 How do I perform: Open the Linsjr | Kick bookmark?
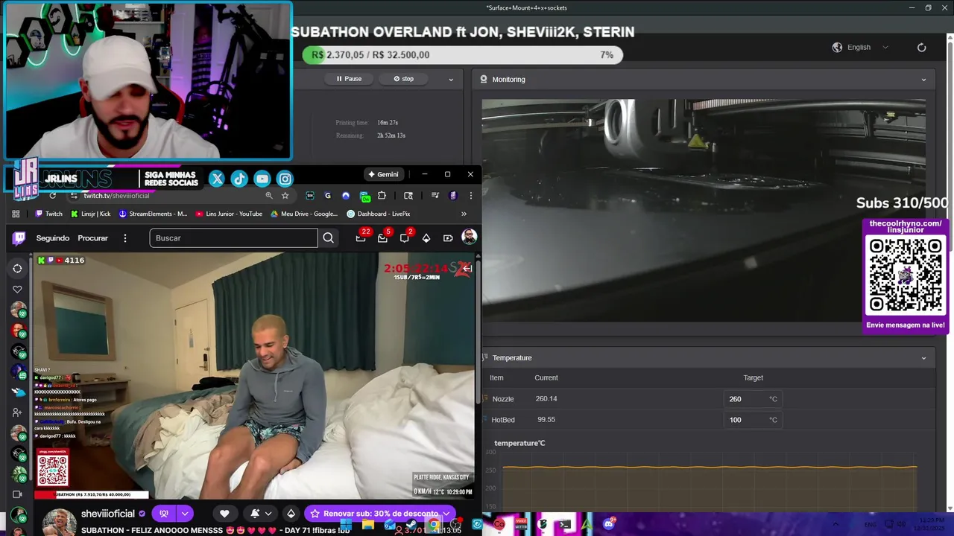90,214
